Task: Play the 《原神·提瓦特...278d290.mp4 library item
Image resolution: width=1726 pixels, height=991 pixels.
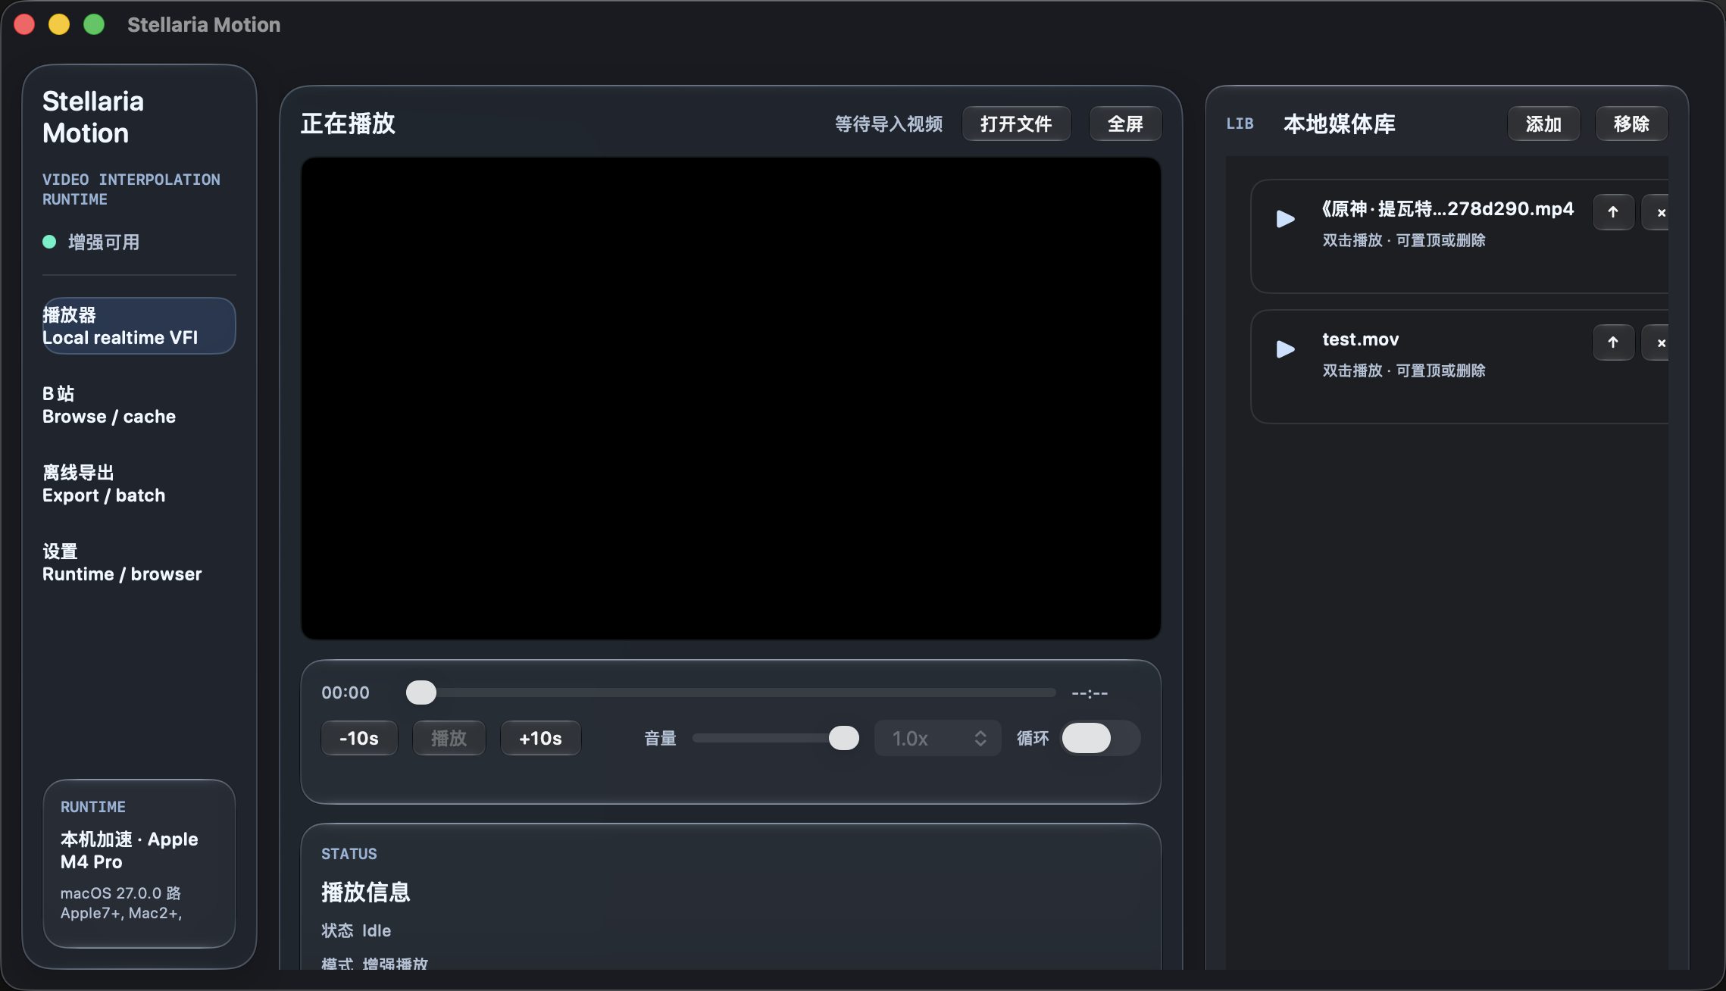Action: (1285, 219)
